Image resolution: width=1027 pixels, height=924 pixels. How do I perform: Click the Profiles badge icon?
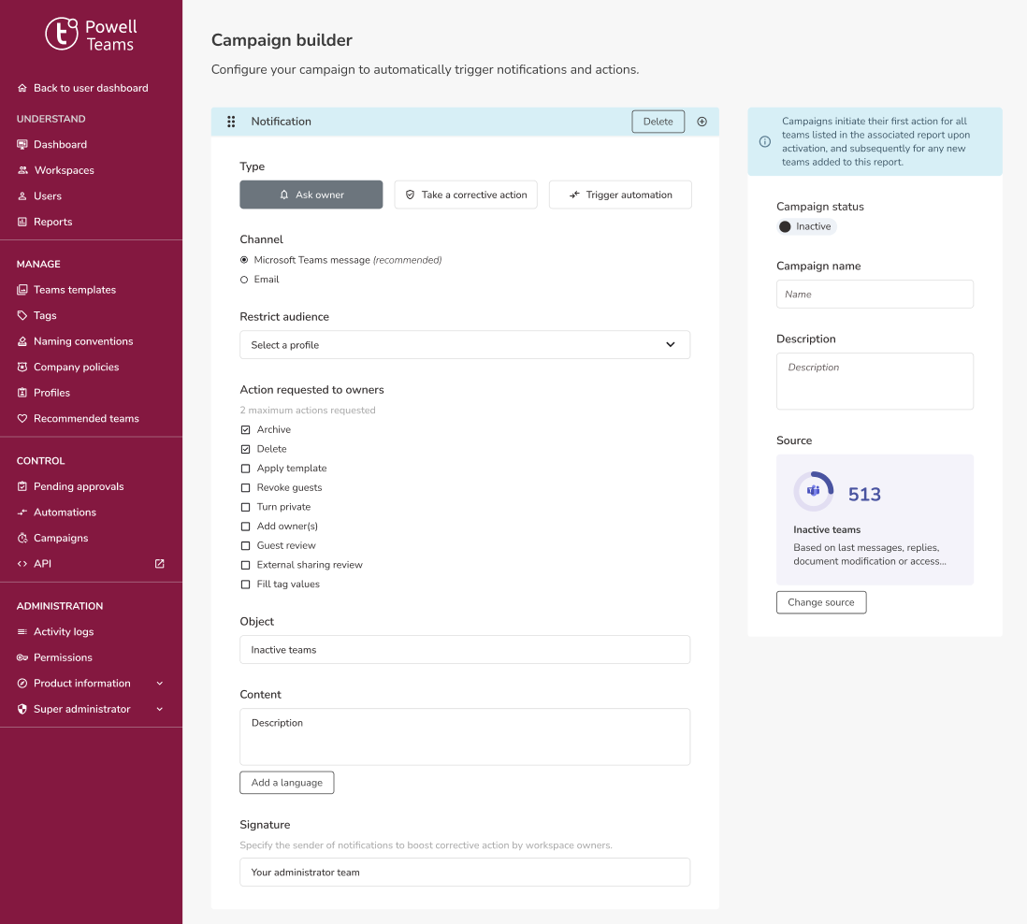pyautogui.click(x=22, y=393)
